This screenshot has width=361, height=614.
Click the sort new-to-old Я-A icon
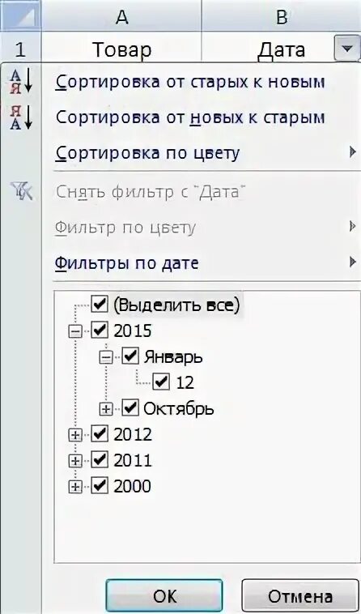[x=21, y=117]
